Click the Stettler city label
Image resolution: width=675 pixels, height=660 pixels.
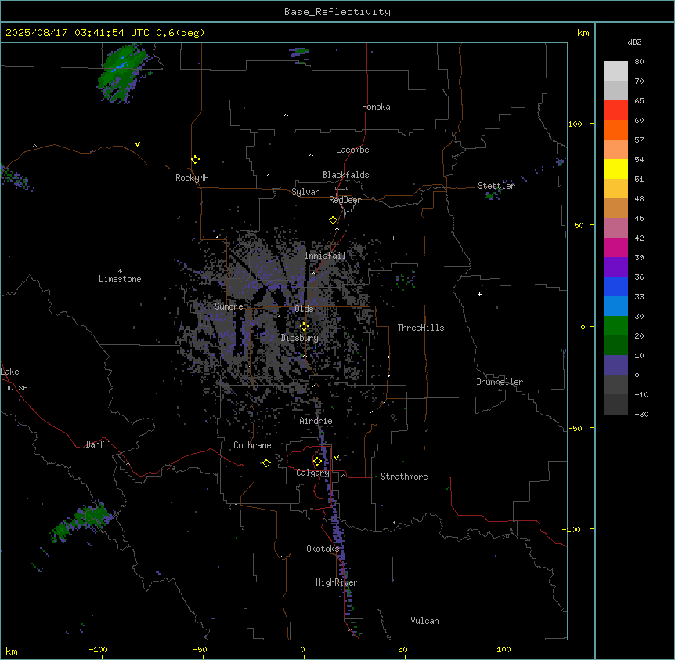(x=496, y=186)
